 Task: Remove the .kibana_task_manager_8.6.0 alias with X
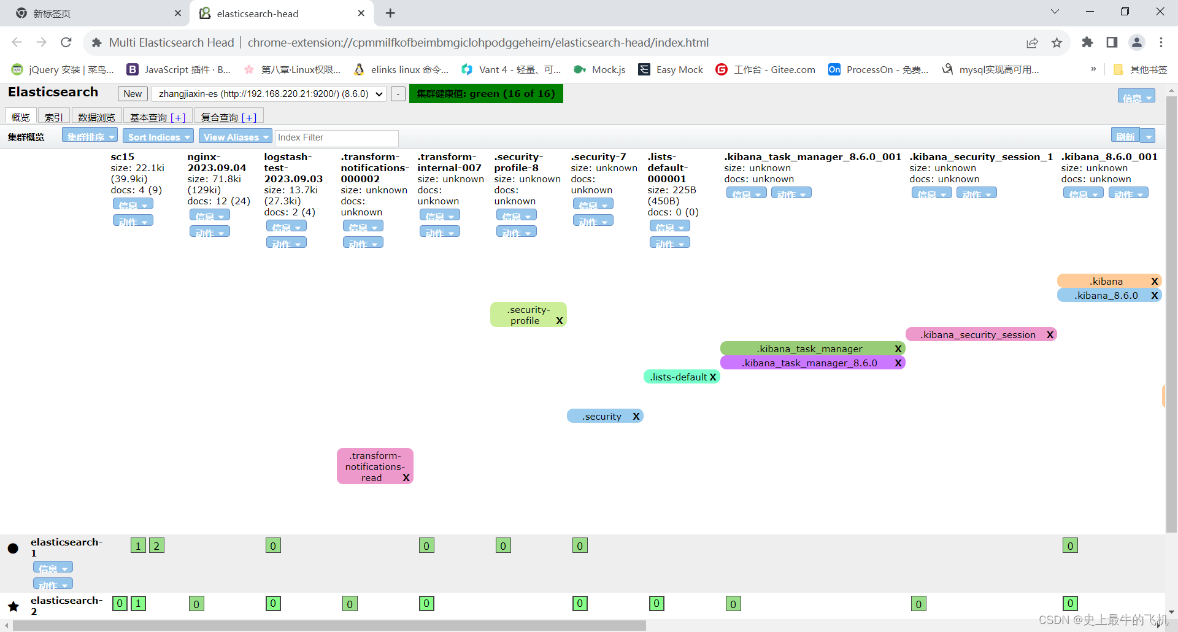[x=898, y=363]
